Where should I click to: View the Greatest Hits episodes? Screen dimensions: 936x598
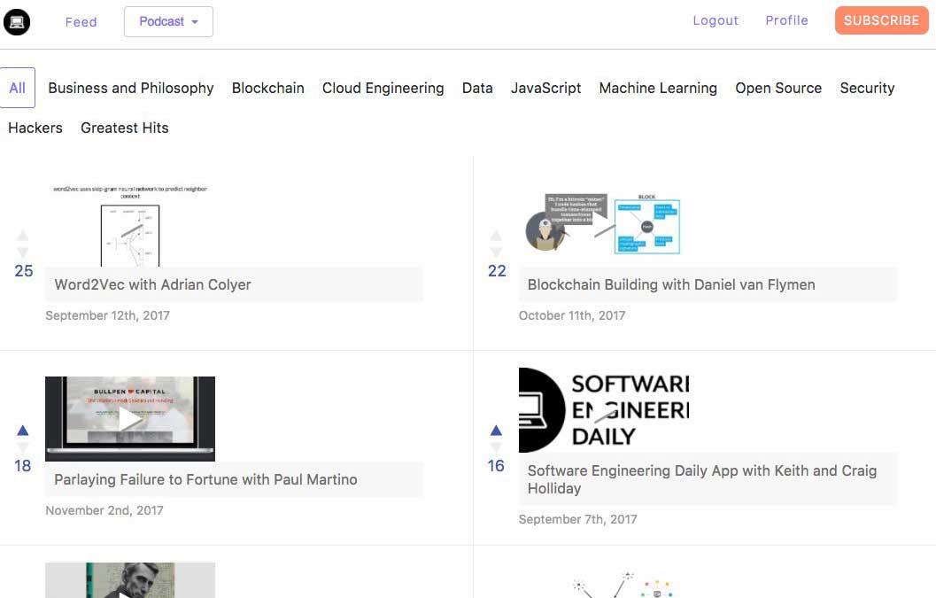click(125, 128)
